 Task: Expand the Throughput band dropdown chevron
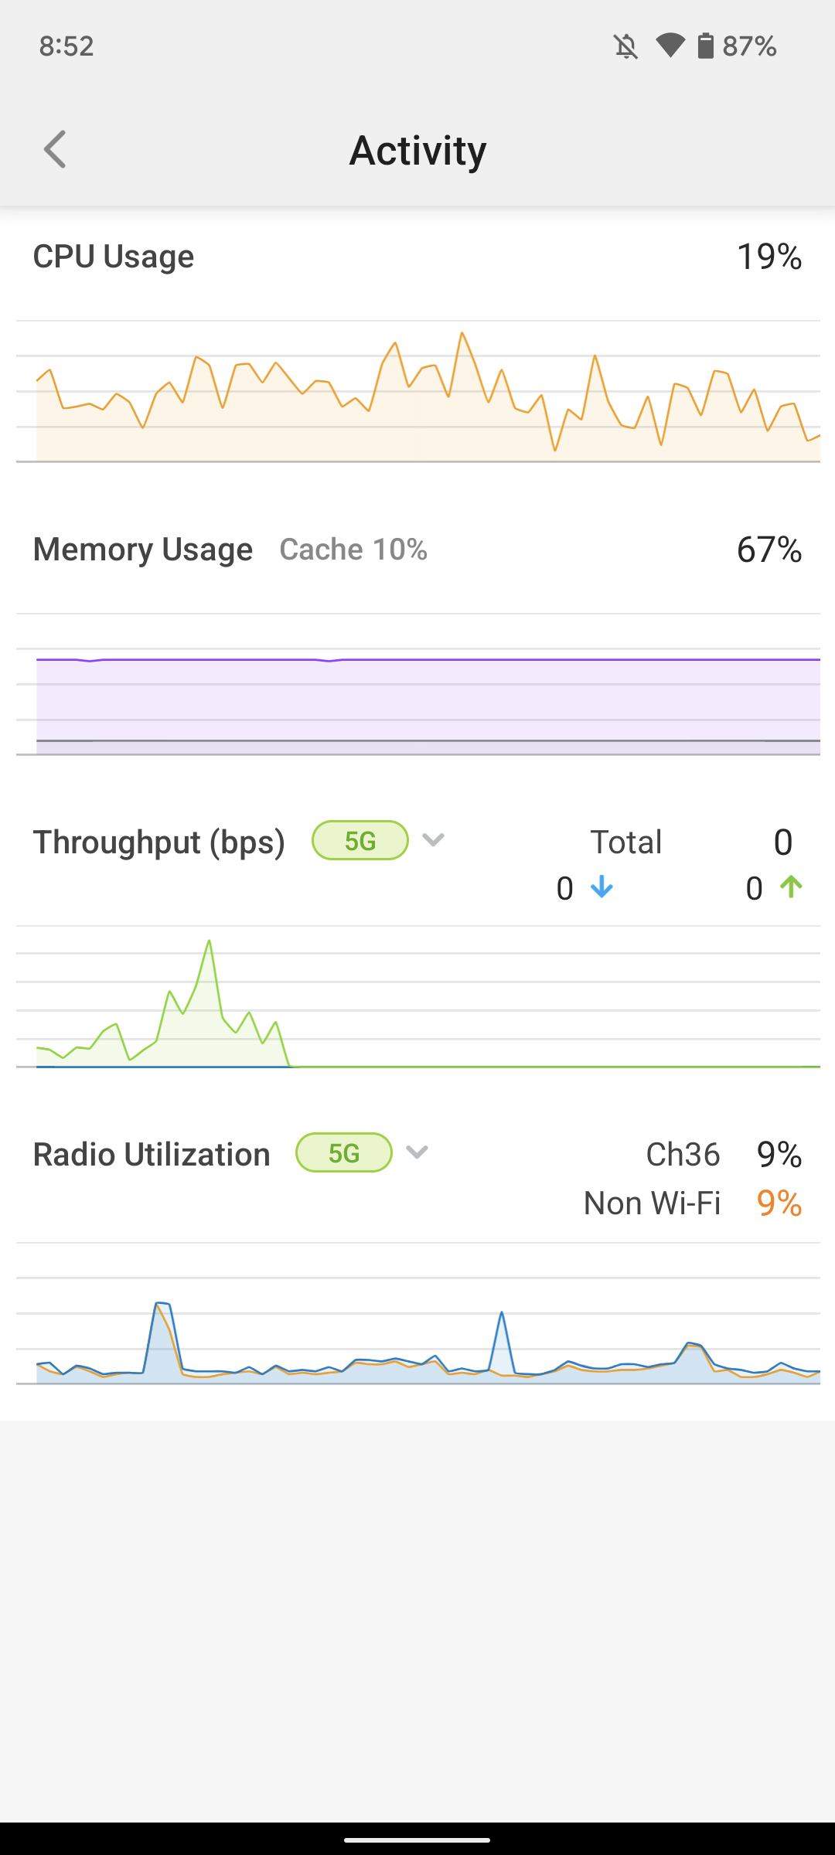point(434,839)
